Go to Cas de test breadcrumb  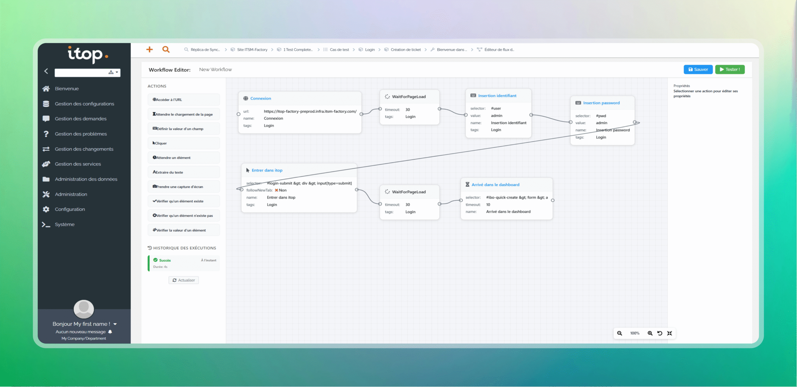339,50
